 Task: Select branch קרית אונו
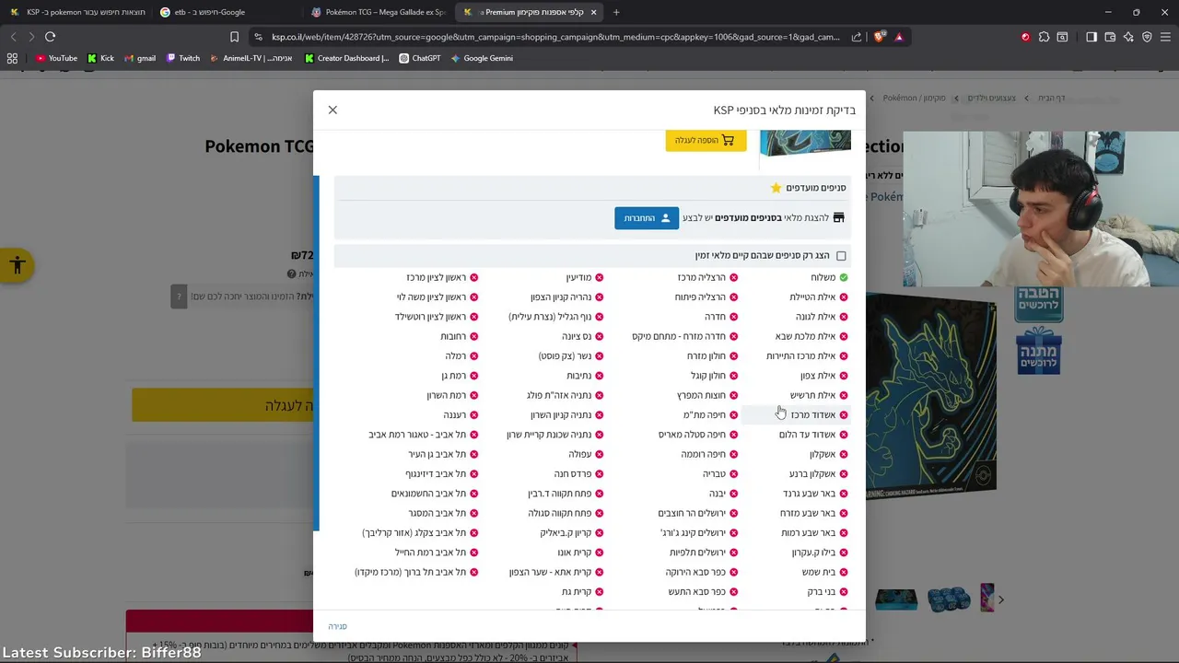click(x=575, y=552)
